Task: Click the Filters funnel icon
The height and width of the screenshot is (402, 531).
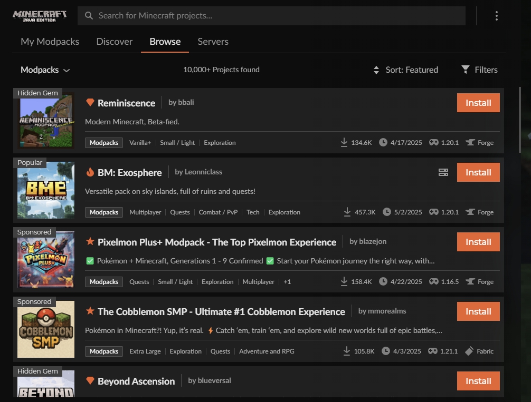Action: click(x=466, y=70)
